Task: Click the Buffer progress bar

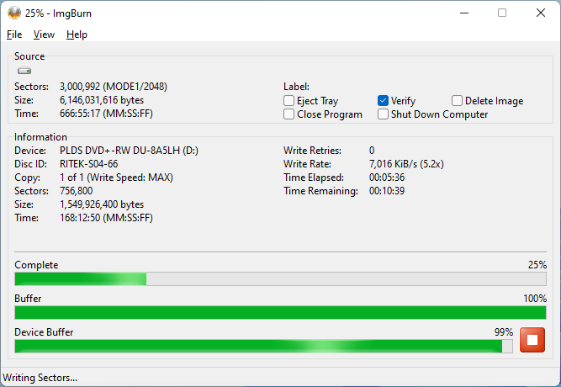Action: tap(280, 313)
